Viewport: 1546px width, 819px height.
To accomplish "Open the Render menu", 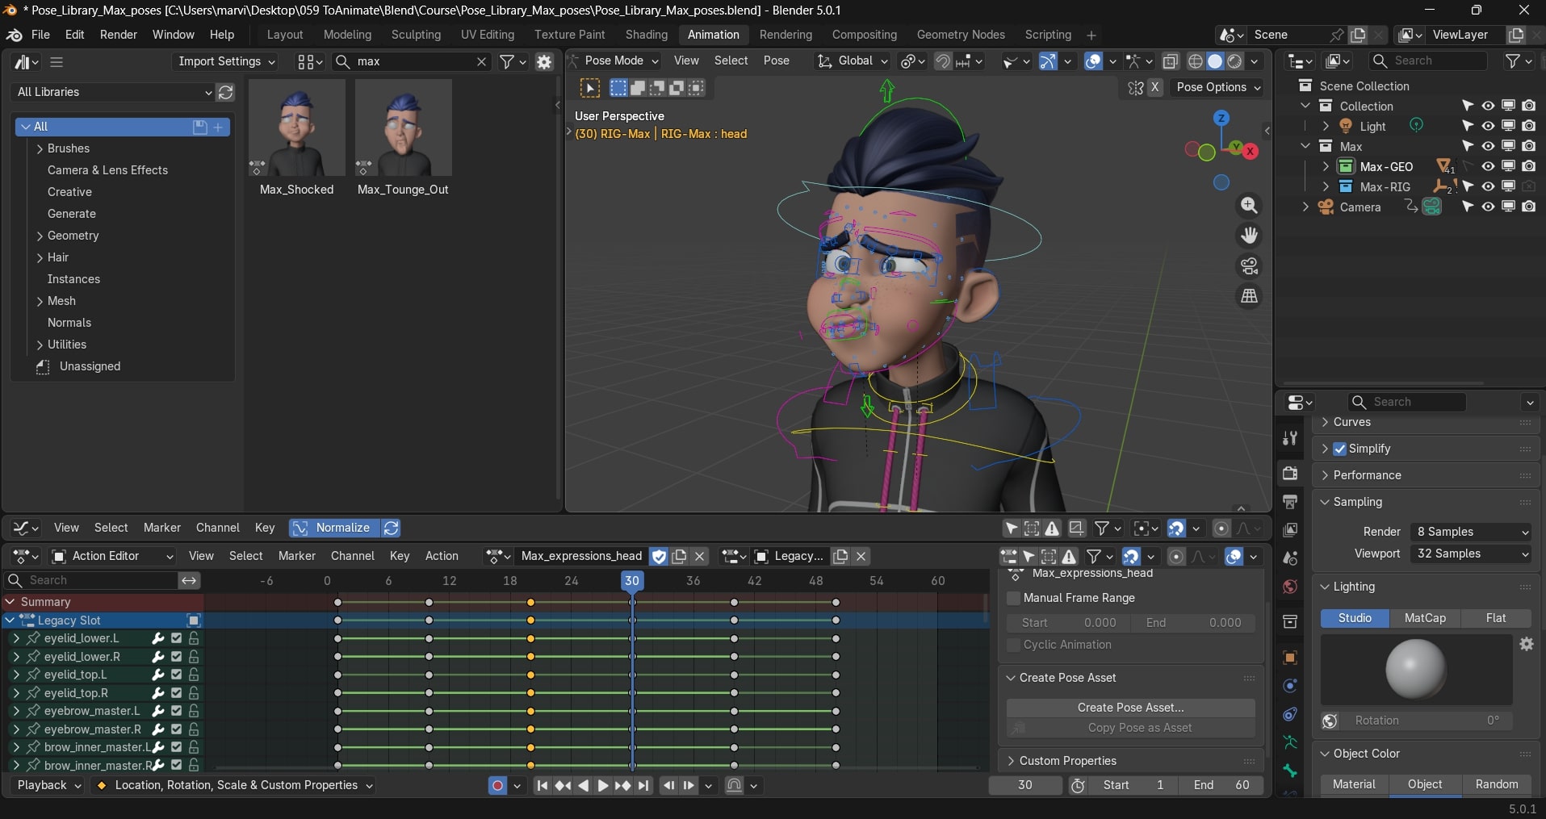I will tap(118, 35).
